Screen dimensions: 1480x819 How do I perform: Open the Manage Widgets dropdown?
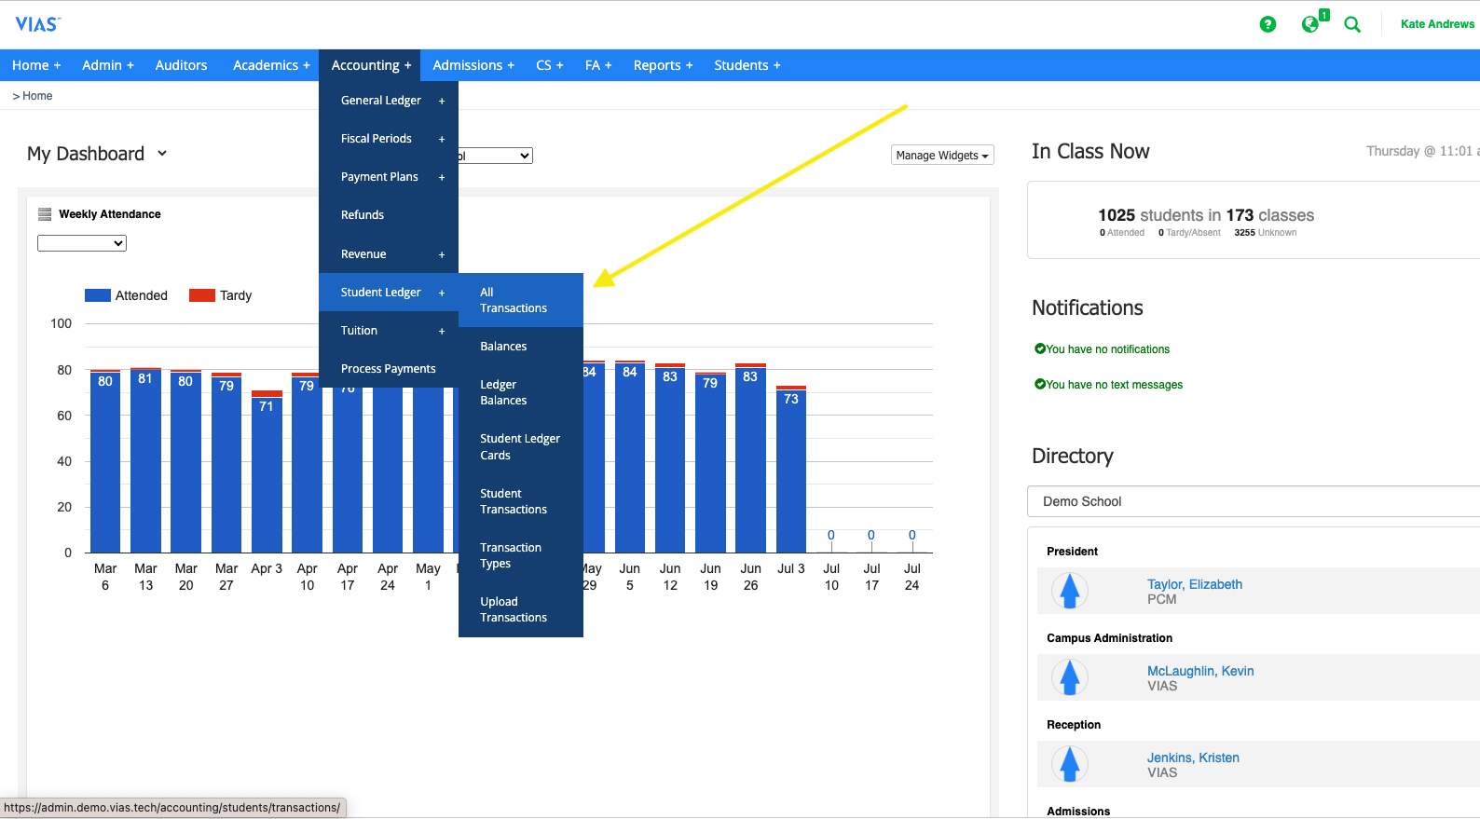coord(941,156)
